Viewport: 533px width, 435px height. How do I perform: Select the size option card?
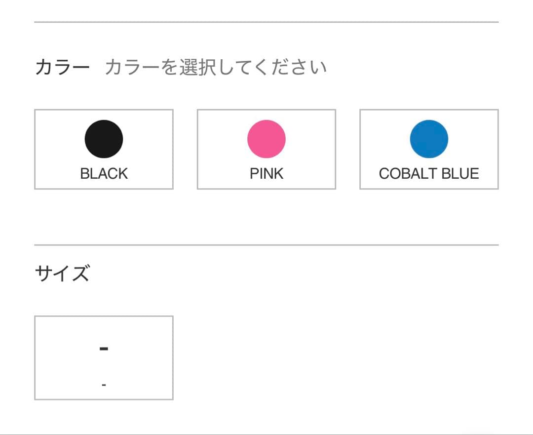pyautogui.click(x=103, y=356)
